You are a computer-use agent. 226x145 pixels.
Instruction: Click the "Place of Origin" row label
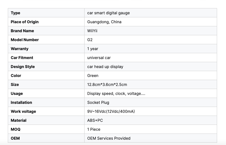(25, 22)
